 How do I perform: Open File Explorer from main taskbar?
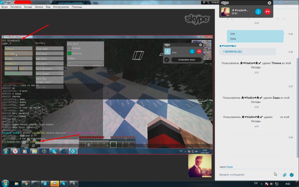pos(16,184)
